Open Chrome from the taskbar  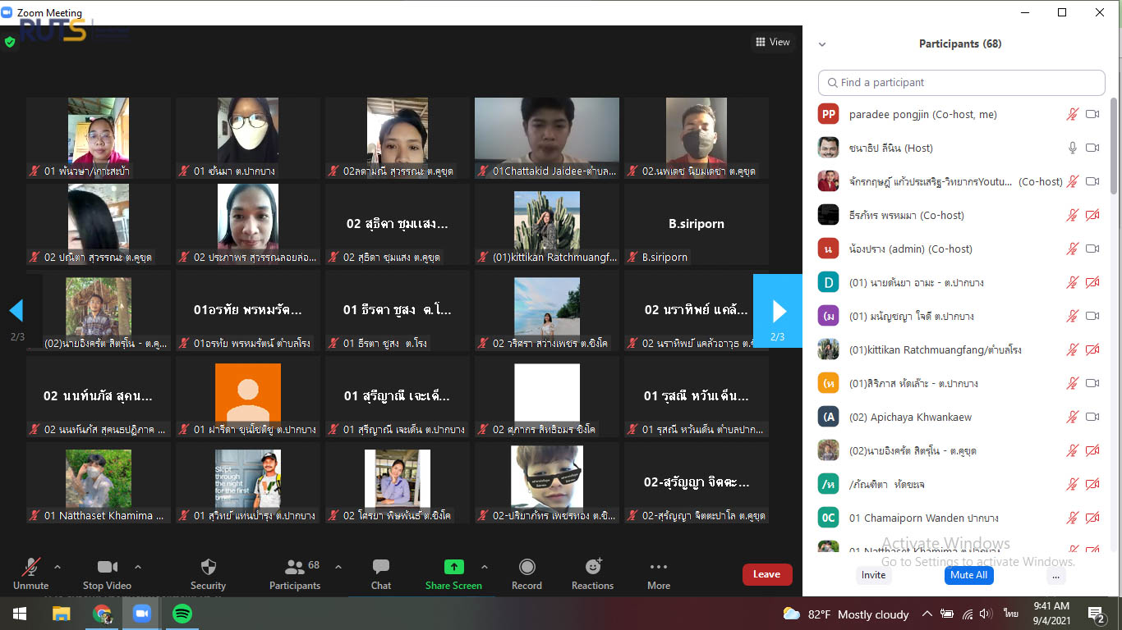click(x=102, y=614)
